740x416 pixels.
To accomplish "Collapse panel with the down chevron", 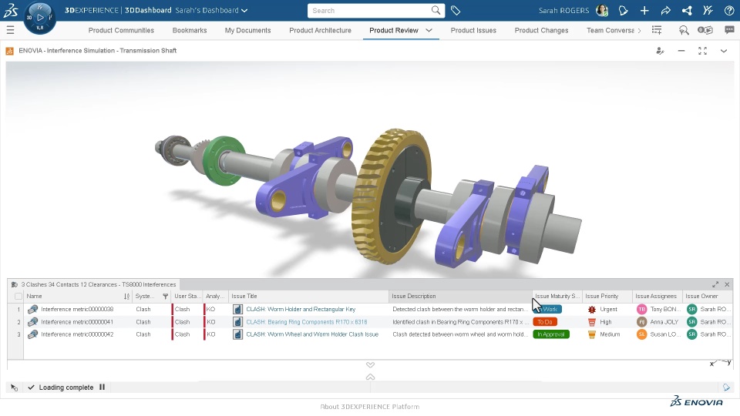I will (371, 364).
